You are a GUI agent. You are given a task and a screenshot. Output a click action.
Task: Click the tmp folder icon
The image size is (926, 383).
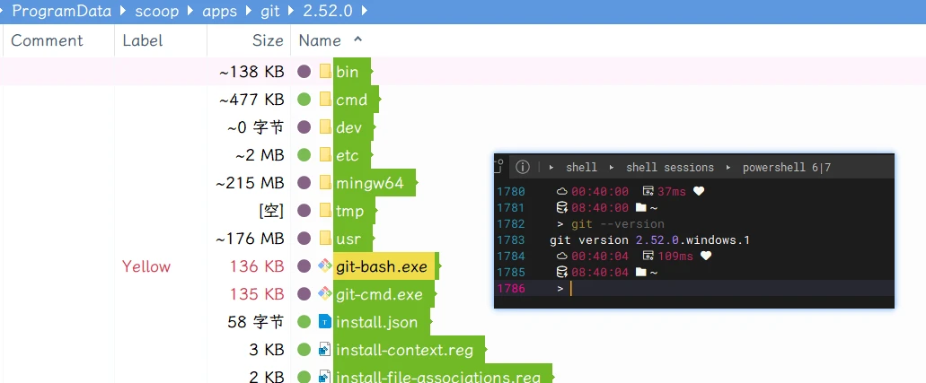pos(325,211)
